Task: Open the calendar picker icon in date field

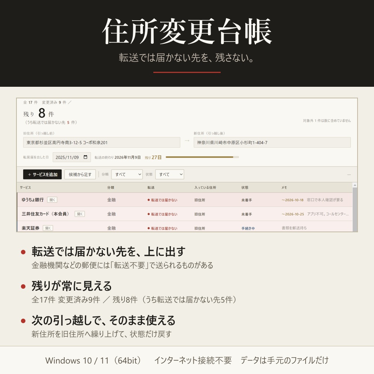Action: click(85, 157)
